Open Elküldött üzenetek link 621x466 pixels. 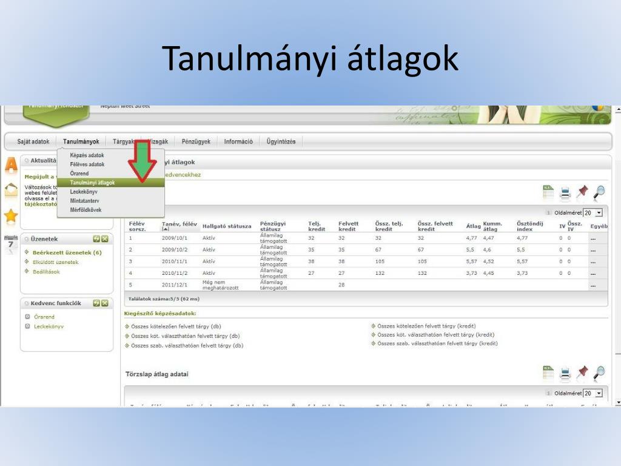click(55, 262)
